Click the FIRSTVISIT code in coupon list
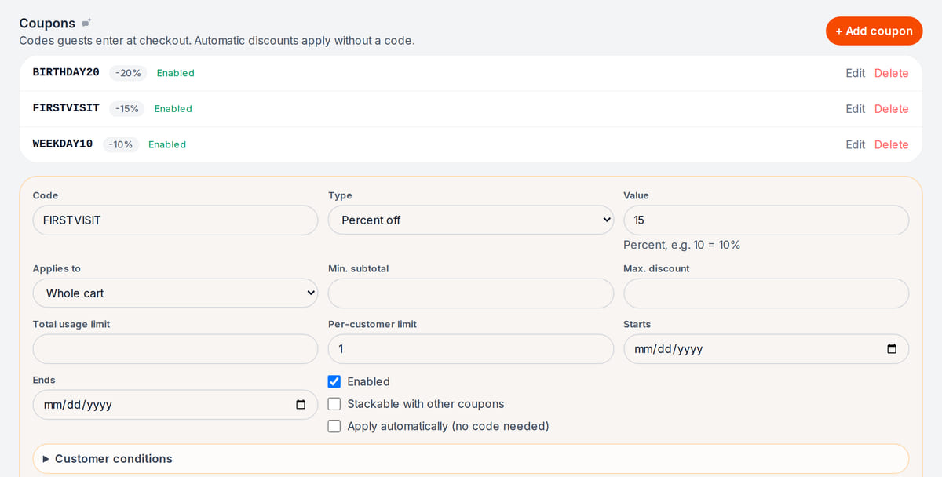 (66, 108)
